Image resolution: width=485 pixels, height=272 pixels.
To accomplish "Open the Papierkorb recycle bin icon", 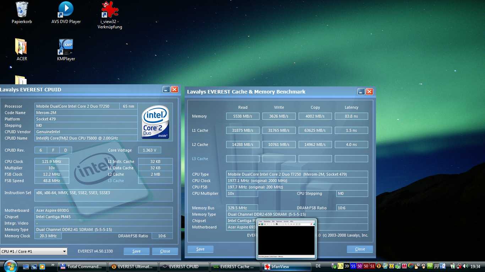I will 22,13.
